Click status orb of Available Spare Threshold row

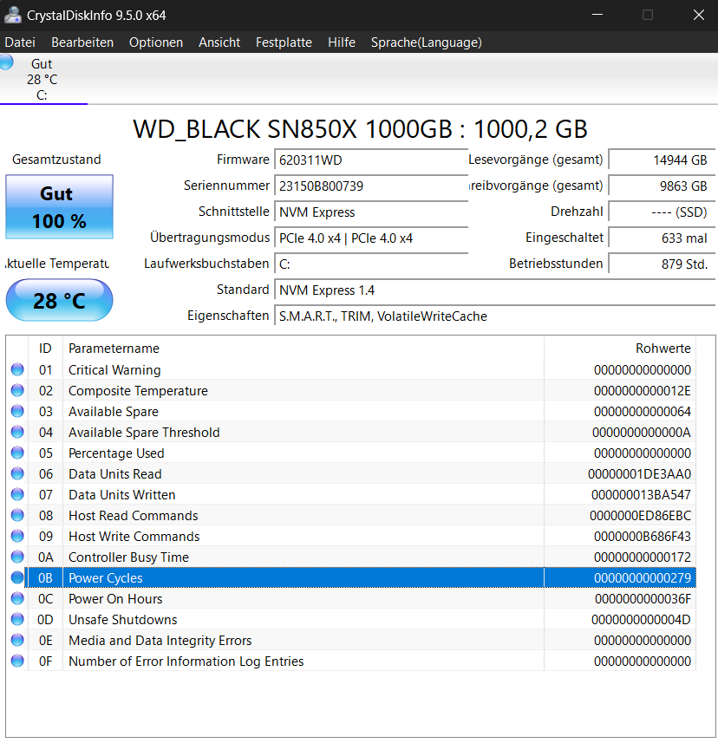17,432
